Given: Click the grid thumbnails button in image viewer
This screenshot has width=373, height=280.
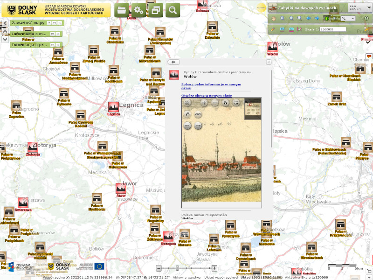Looking at the screenshot, I should [187, 103].
